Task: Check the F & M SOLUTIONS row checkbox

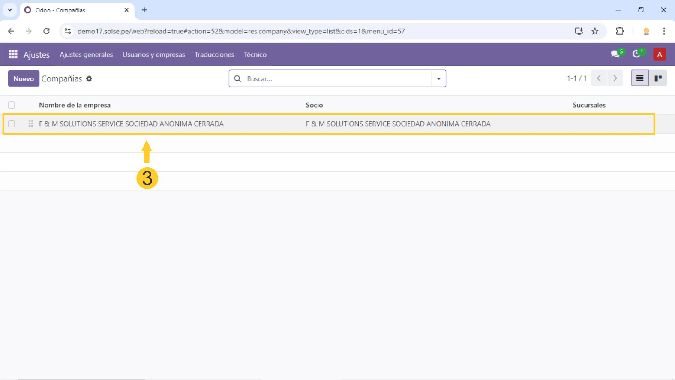Action: click(x=12, y=124)
